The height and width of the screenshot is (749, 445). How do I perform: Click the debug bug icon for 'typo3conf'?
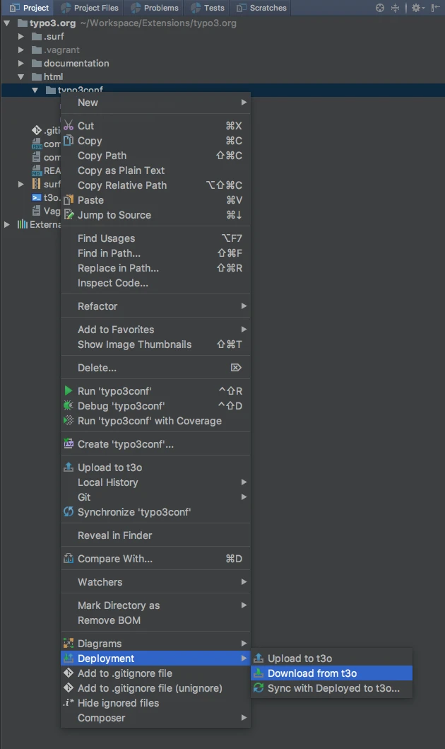[x=69, y=405]
